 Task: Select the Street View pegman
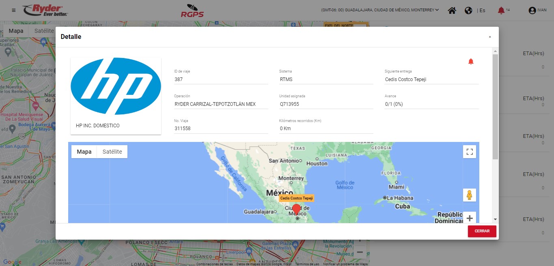[470, 195]
